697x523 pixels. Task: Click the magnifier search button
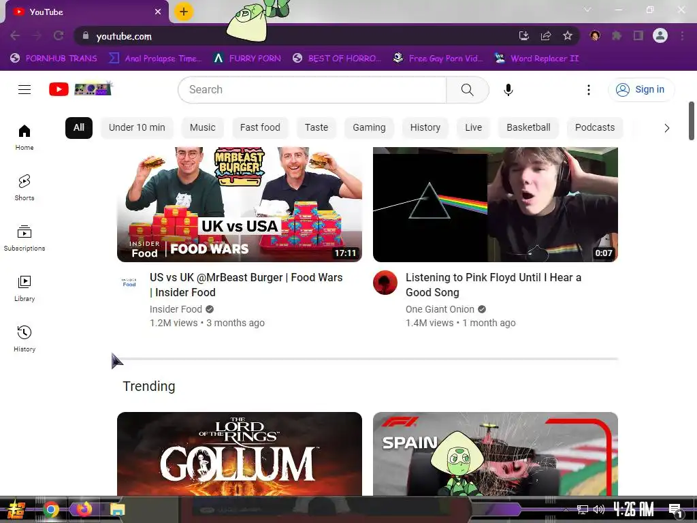(x=467, y=90)
